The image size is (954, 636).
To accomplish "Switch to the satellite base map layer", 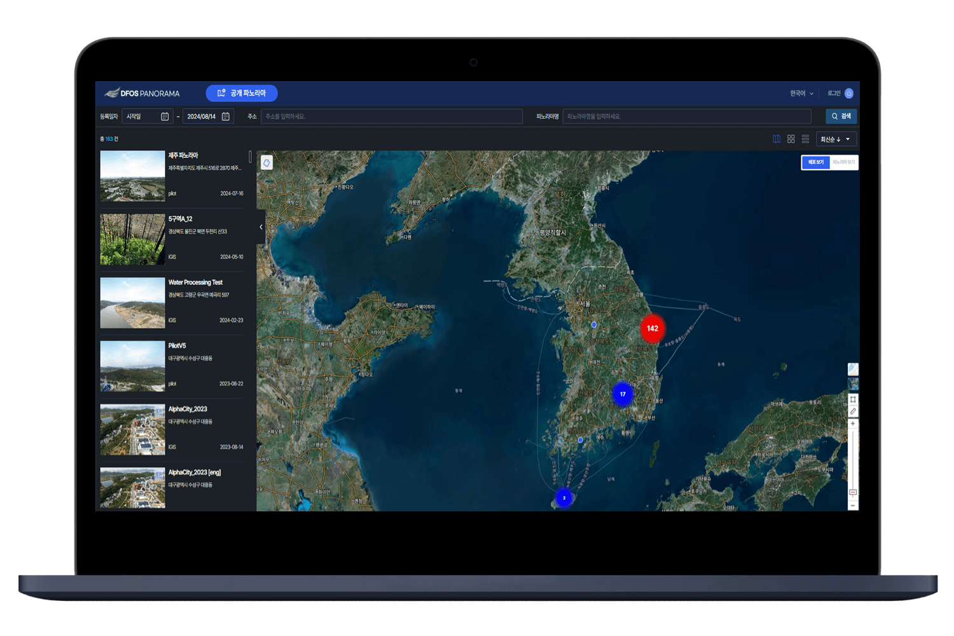I will 853,384.
